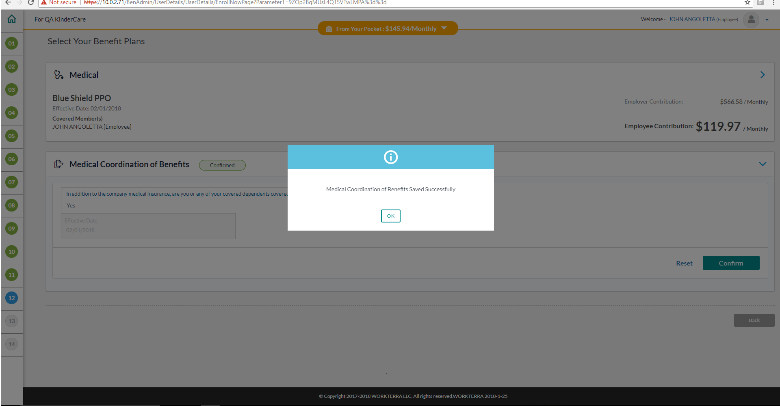Collapse the Medical Coordination of Benefits section
The image size is (780, 406).
click(763, 164)
